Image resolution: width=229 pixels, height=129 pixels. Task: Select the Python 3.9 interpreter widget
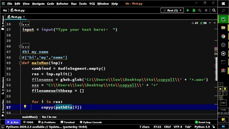(x=202, y=127)
